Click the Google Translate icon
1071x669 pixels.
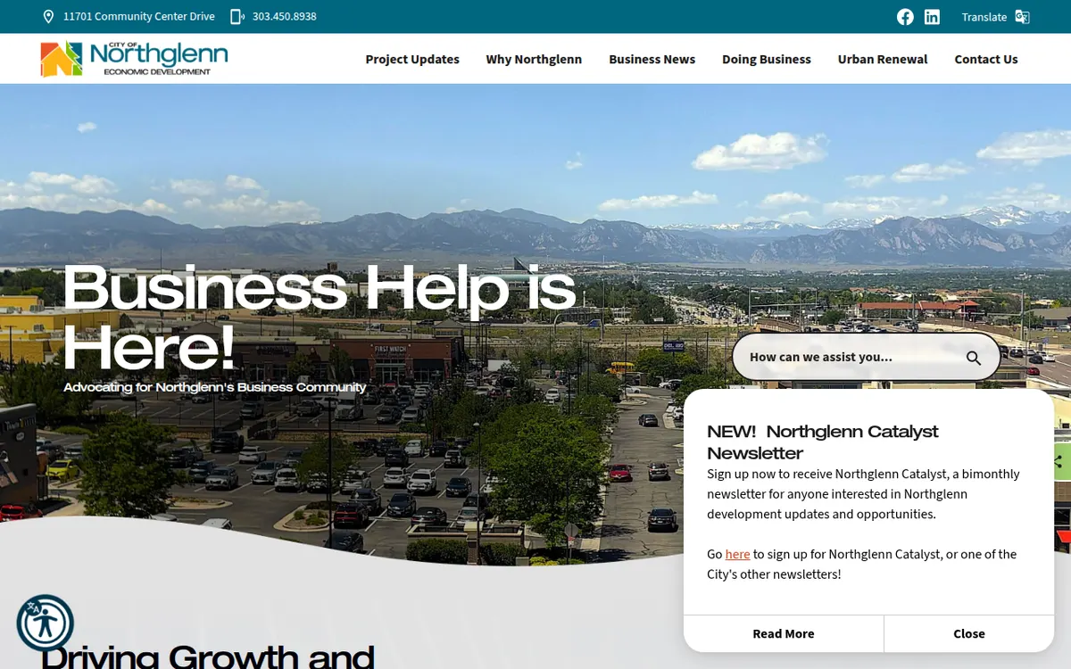pos(1023,17)
